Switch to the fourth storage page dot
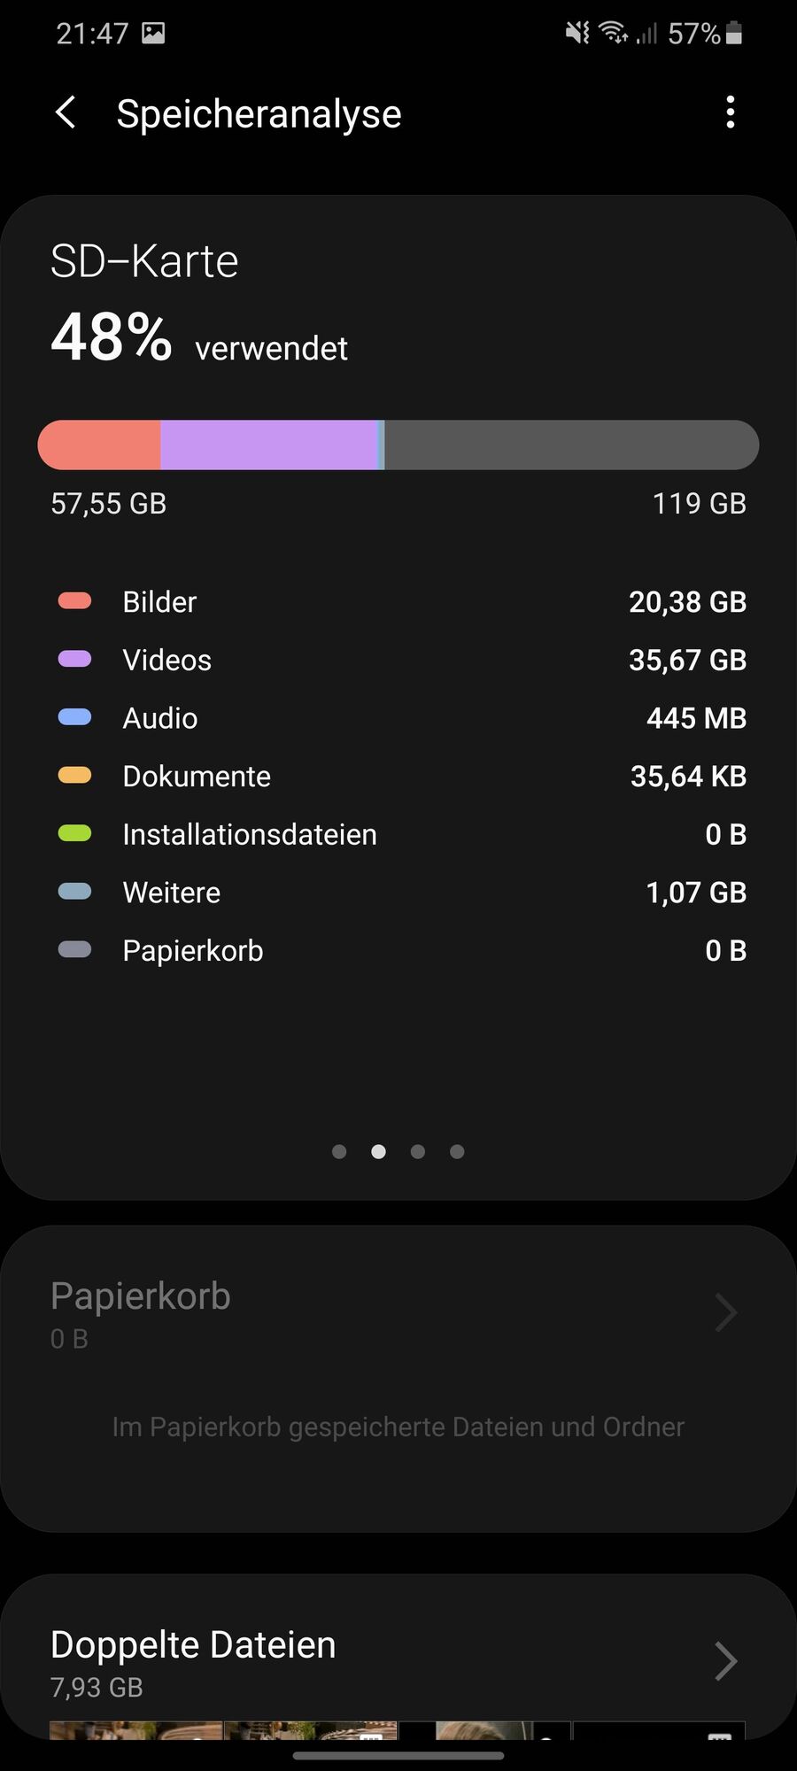Image resolution: width=797 pixels, height=1771 pixels. click(x=457, y=1151)
